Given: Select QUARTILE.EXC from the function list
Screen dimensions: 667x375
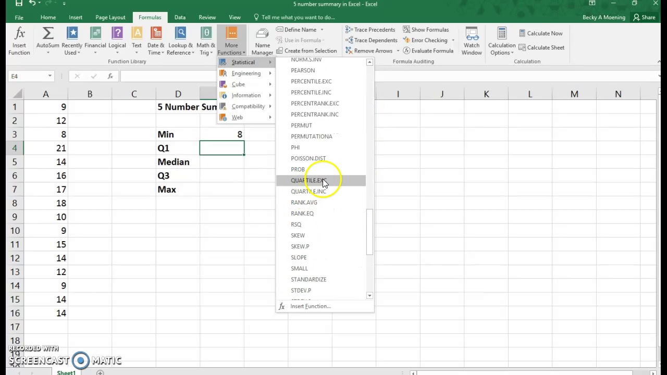Looking at the screenshot, I should (320, 180).
